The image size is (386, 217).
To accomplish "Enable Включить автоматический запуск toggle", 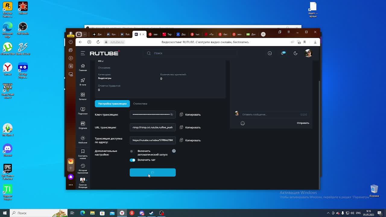I will click(x=132, y=151).
